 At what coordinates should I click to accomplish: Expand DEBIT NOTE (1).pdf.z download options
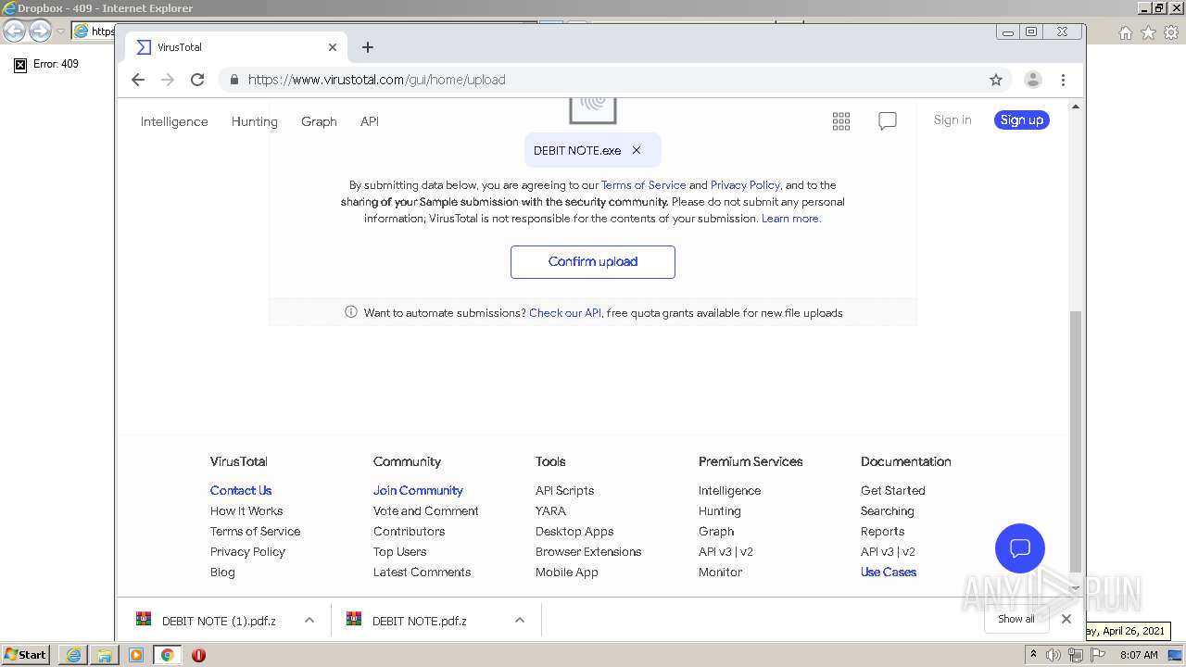[x=309, y=621]
